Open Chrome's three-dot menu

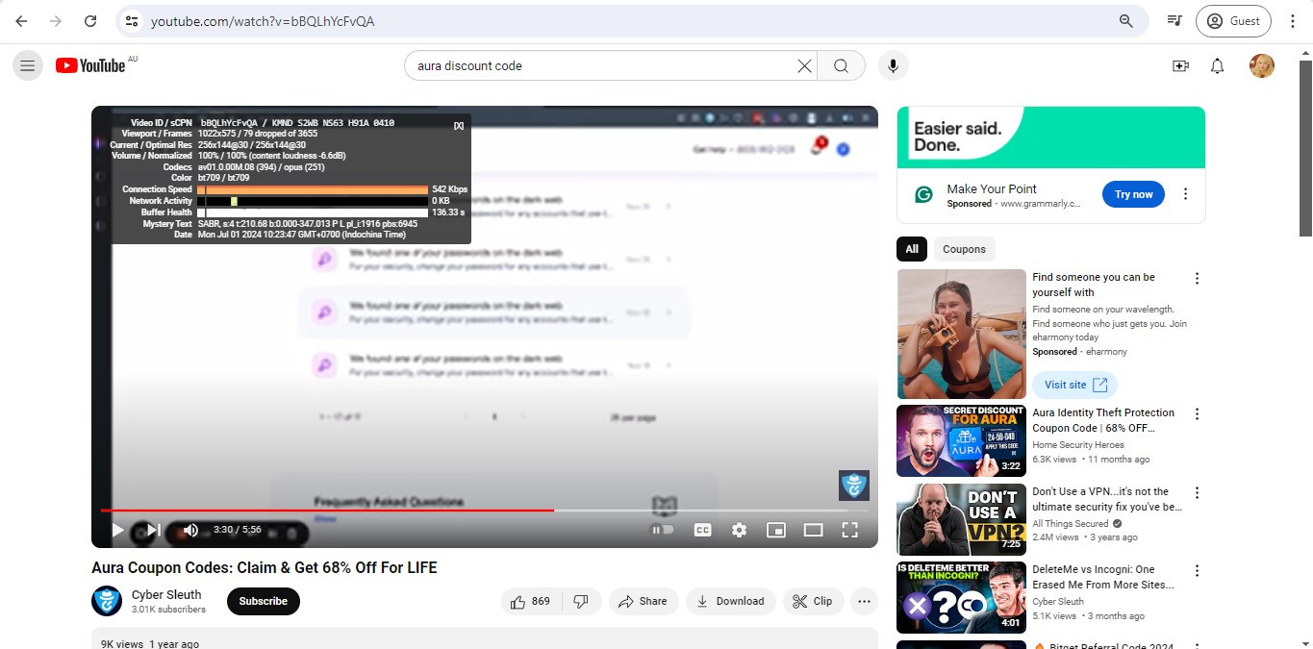coord(1291,20)
